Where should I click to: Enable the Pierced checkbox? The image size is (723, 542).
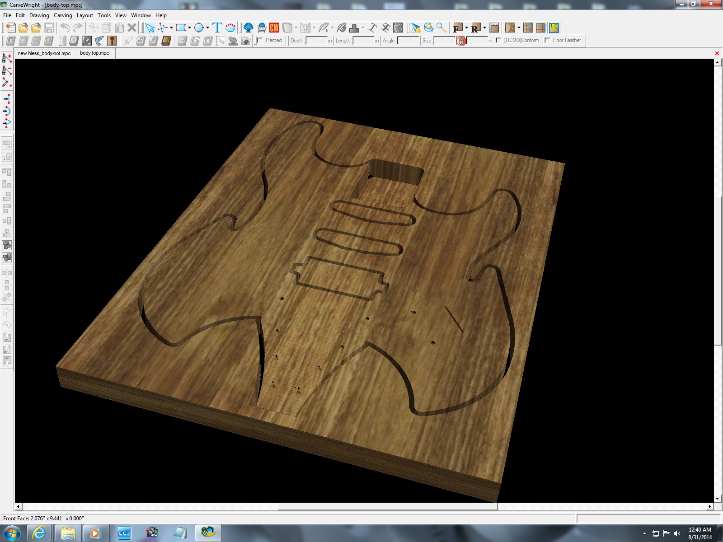(260, 40)
